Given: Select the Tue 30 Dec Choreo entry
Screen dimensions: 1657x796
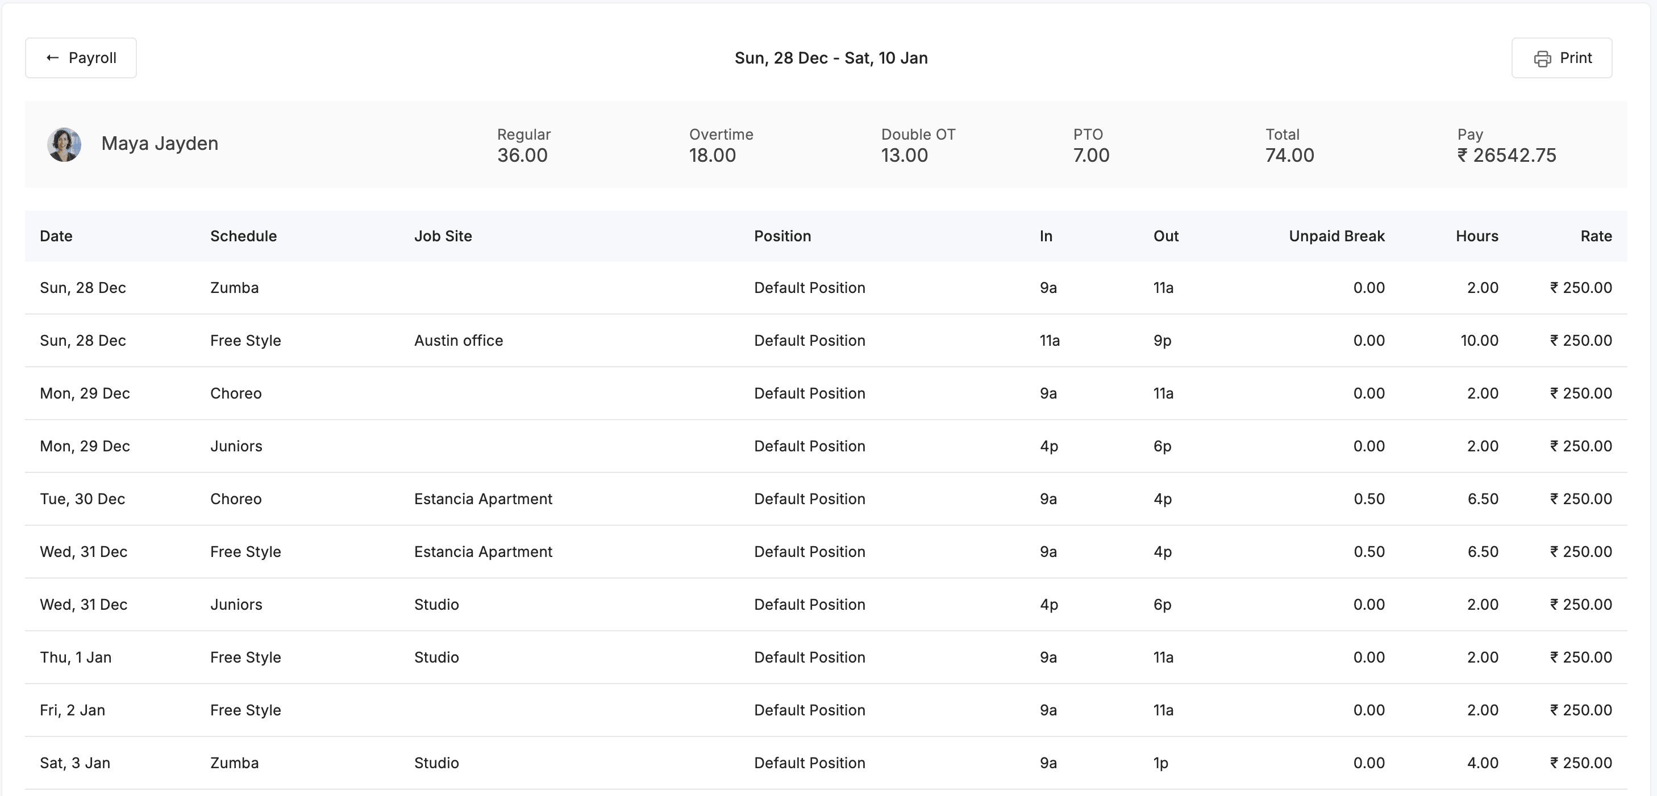Looking at the screenshot, I should click(x=235, y=499).
